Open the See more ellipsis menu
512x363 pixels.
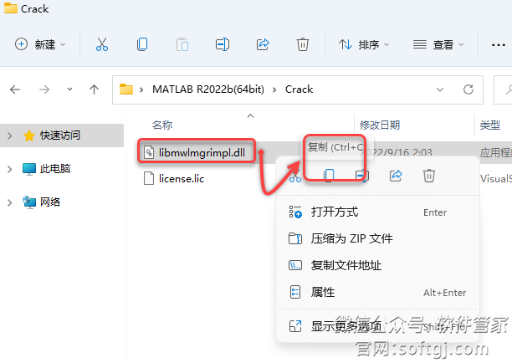tap(499, 44)
